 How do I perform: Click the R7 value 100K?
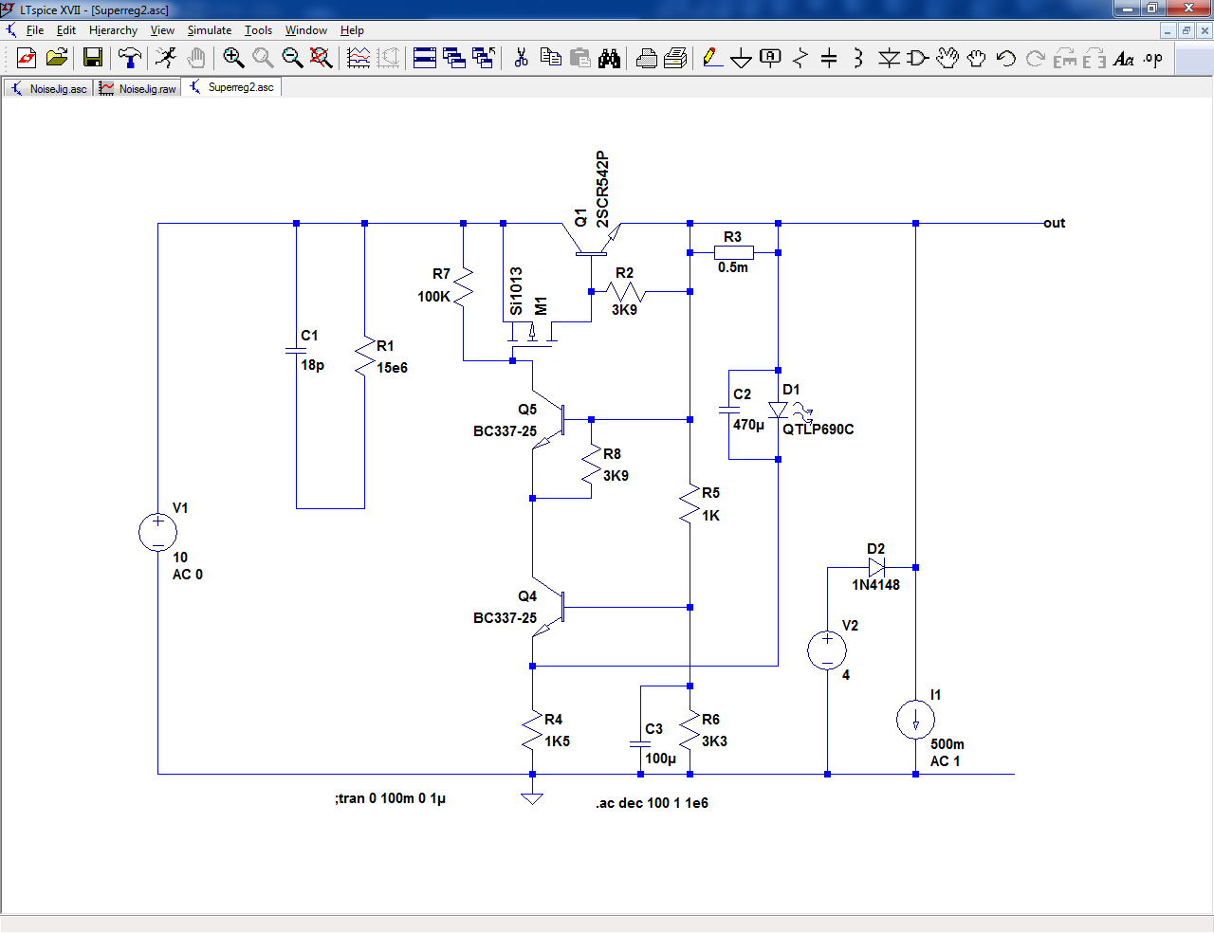click(433, 297)
